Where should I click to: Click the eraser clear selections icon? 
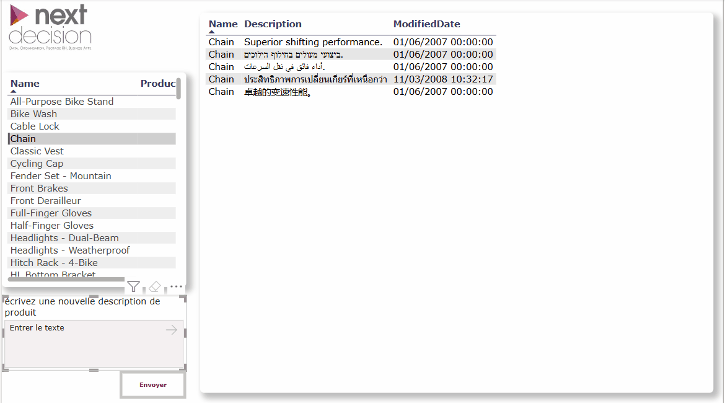155,286
